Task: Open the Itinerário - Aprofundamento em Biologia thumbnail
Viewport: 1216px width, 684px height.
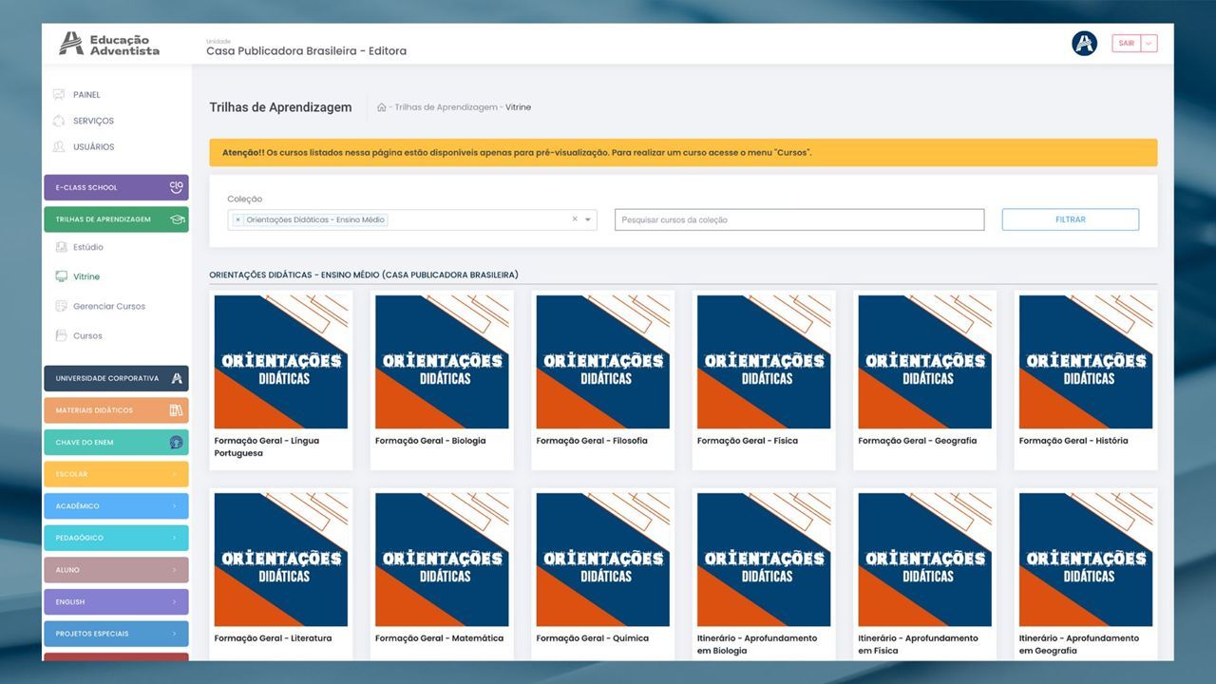Action: pyautogui.click(x=764, y=560)
